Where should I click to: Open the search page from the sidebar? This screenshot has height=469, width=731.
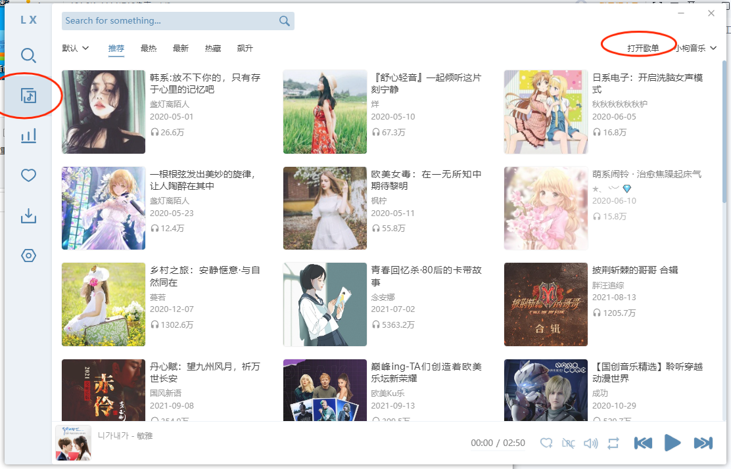[28, 56]
